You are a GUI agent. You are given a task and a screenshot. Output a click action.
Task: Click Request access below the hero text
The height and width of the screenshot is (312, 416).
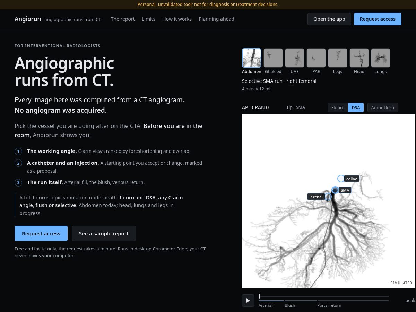pyautogui.click(x=41, y=233)
